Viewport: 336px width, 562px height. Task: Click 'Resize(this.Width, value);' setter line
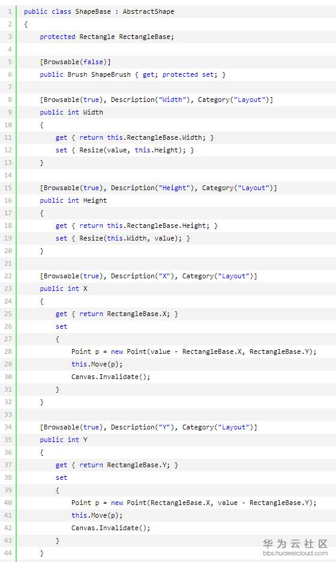click(x=123, y=238)
